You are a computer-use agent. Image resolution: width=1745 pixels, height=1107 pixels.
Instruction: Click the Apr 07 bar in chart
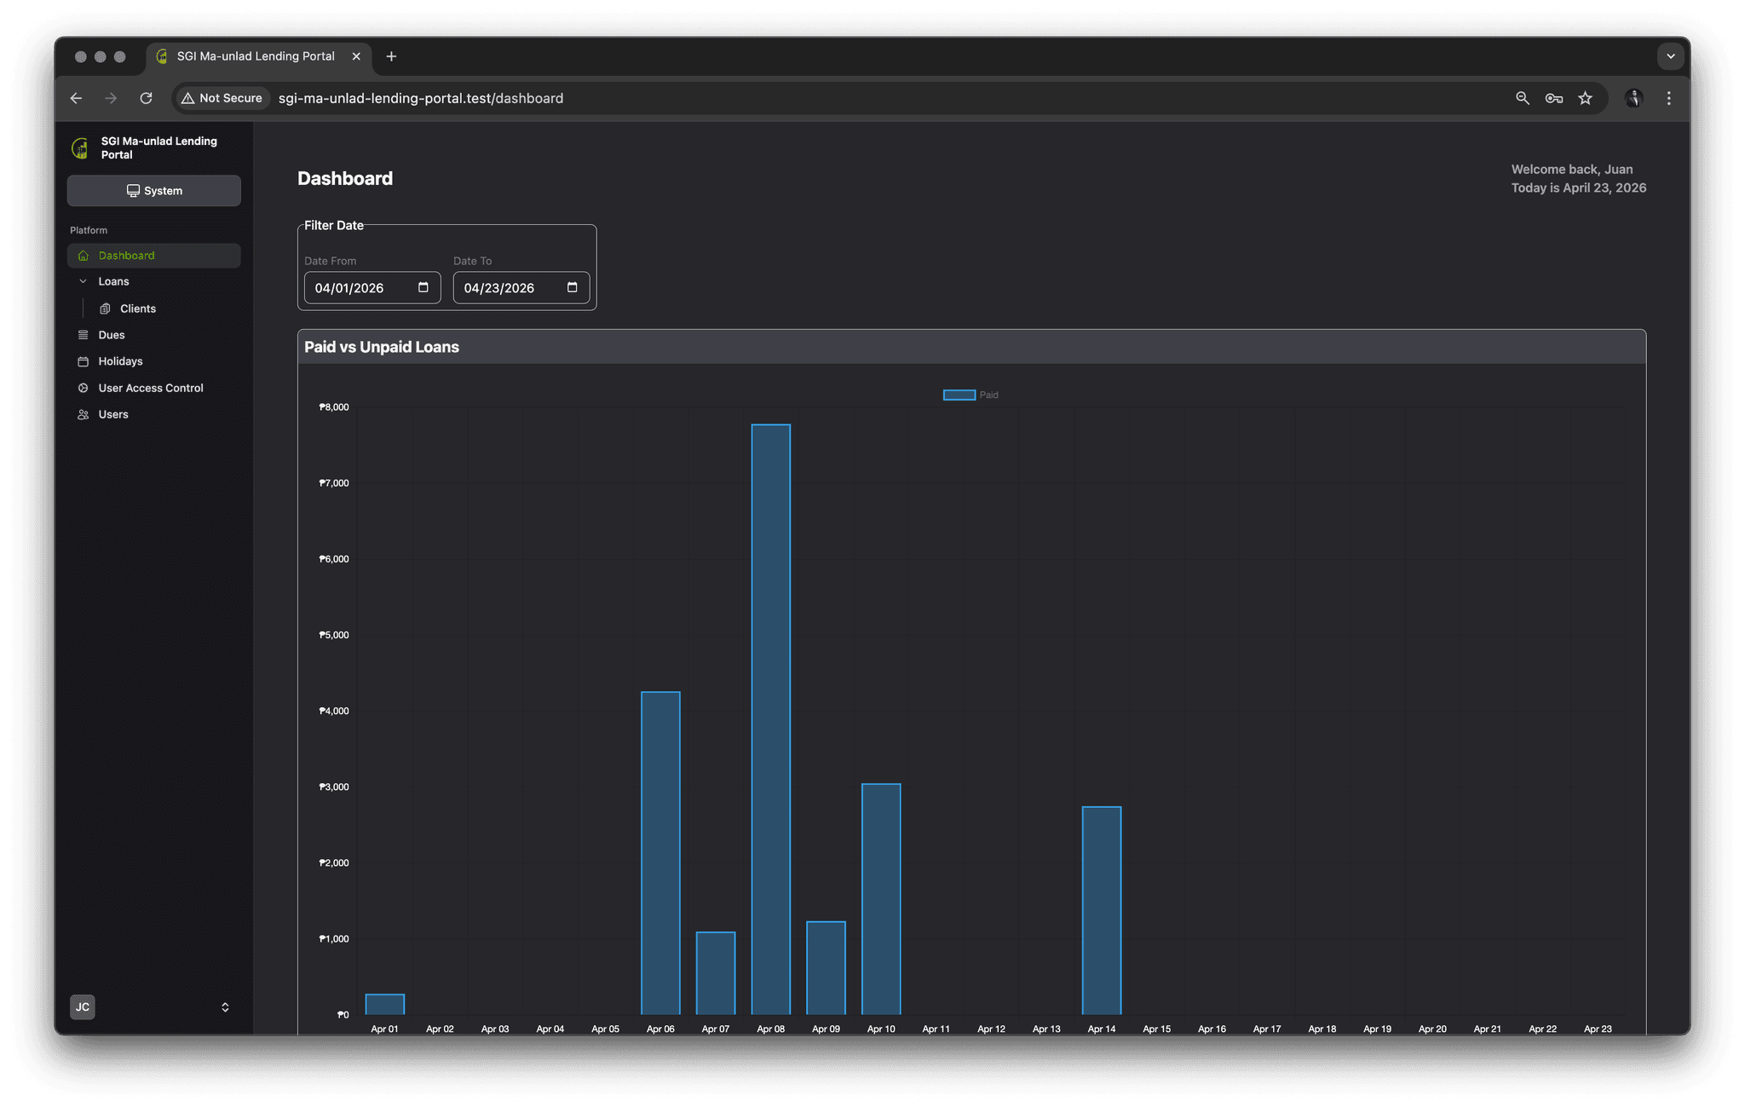pos(716,973)
